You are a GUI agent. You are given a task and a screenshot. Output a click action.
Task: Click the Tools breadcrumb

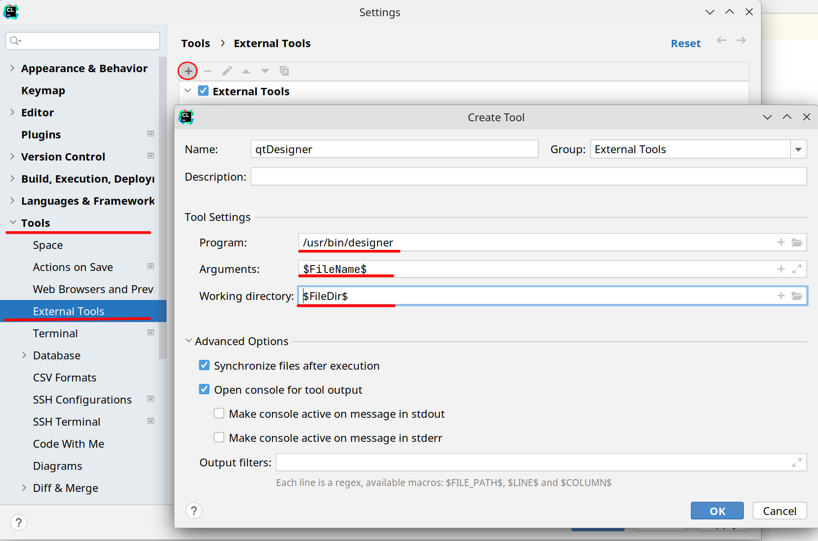point(195,43)
